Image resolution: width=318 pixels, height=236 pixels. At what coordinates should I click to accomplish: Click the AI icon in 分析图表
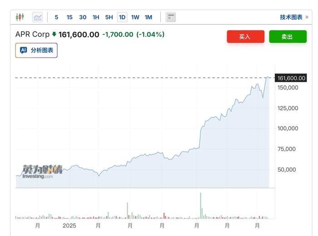tap(24, 50)
